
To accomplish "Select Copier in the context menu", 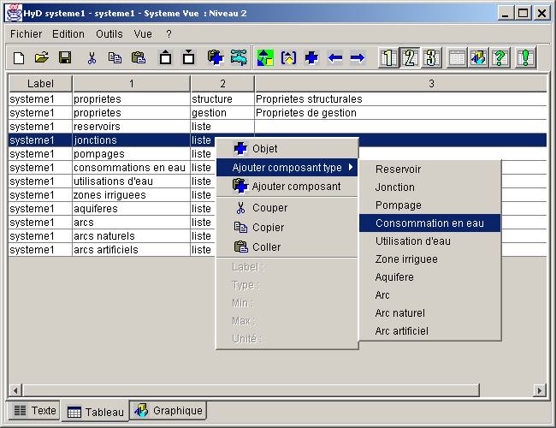I will click(x=287, y=228).
